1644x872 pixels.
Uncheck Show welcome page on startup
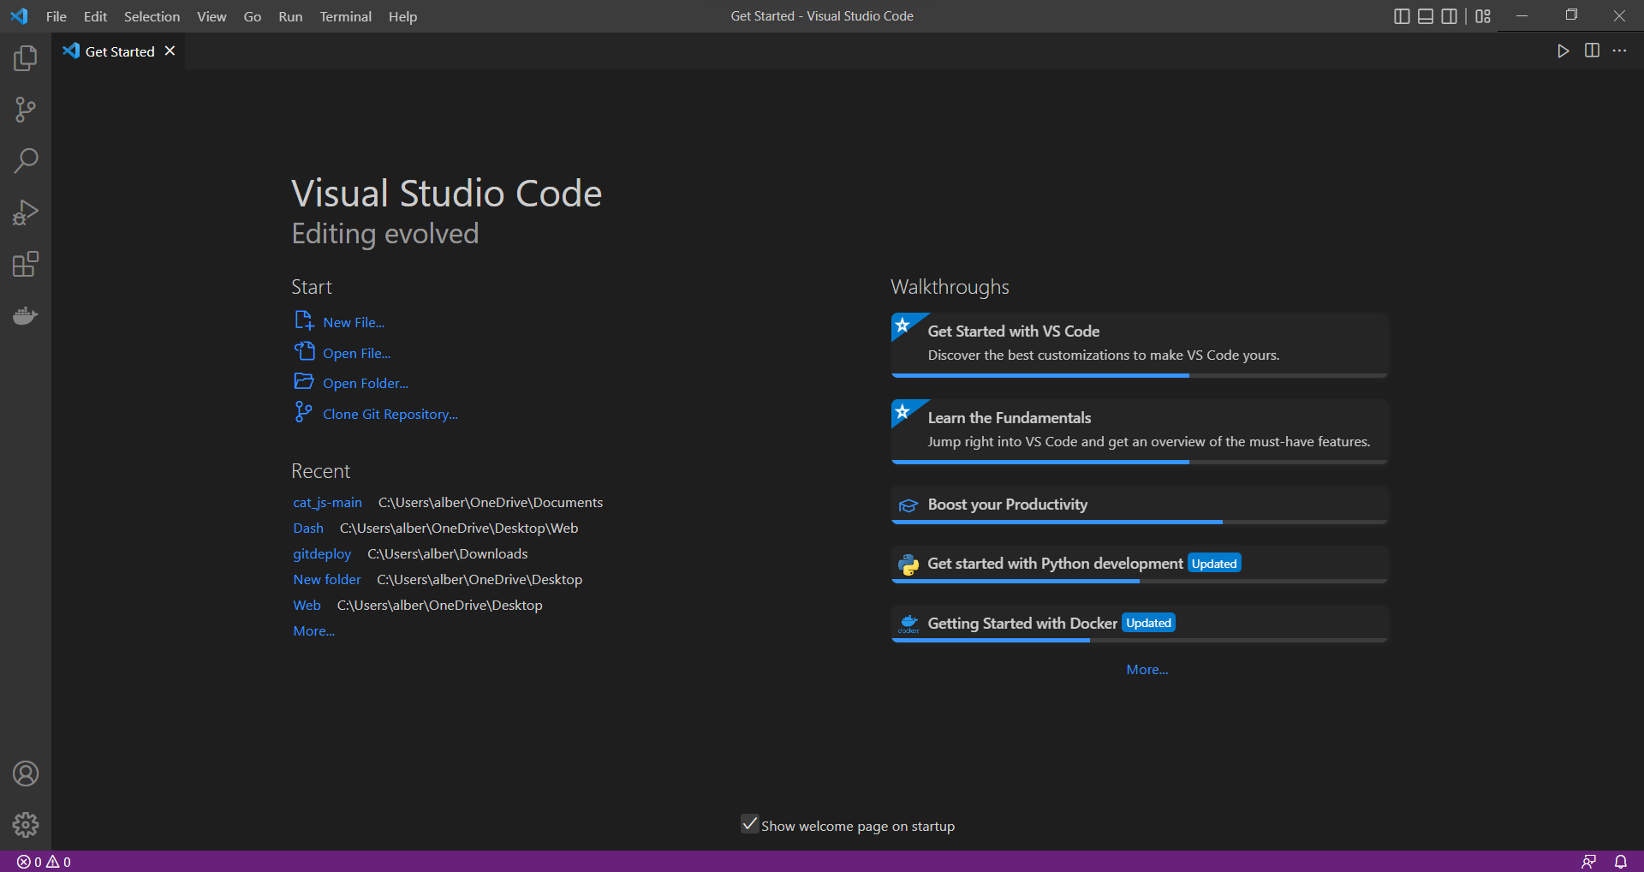pos(750,824)
